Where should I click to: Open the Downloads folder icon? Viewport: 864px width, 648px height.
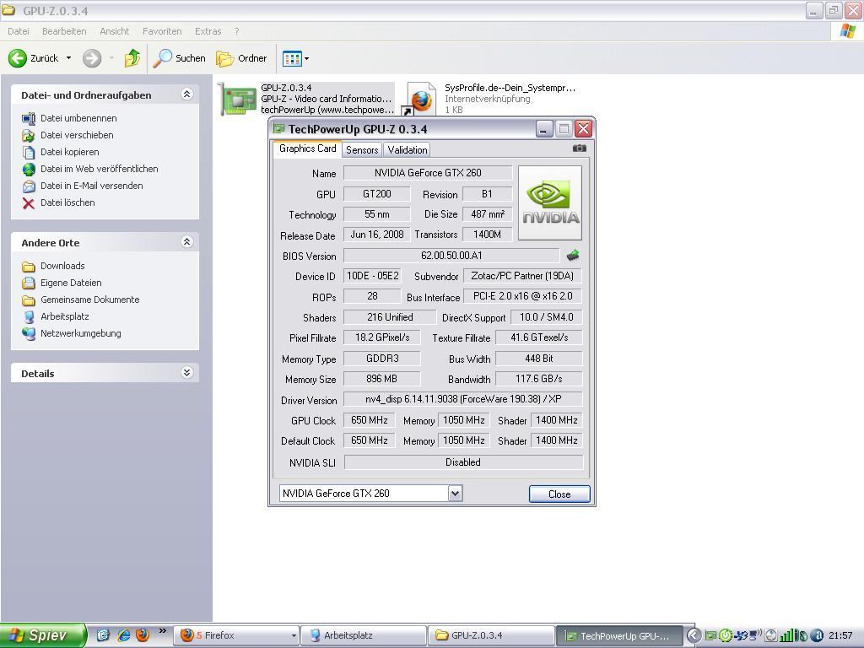29,267
